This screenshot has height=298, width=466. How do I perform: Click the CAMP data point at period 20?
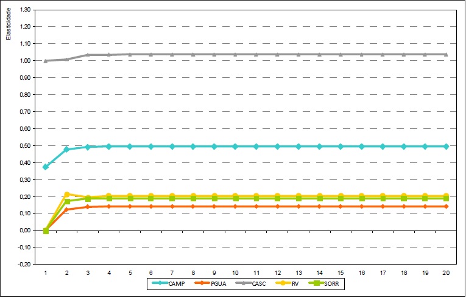[446, 147]
